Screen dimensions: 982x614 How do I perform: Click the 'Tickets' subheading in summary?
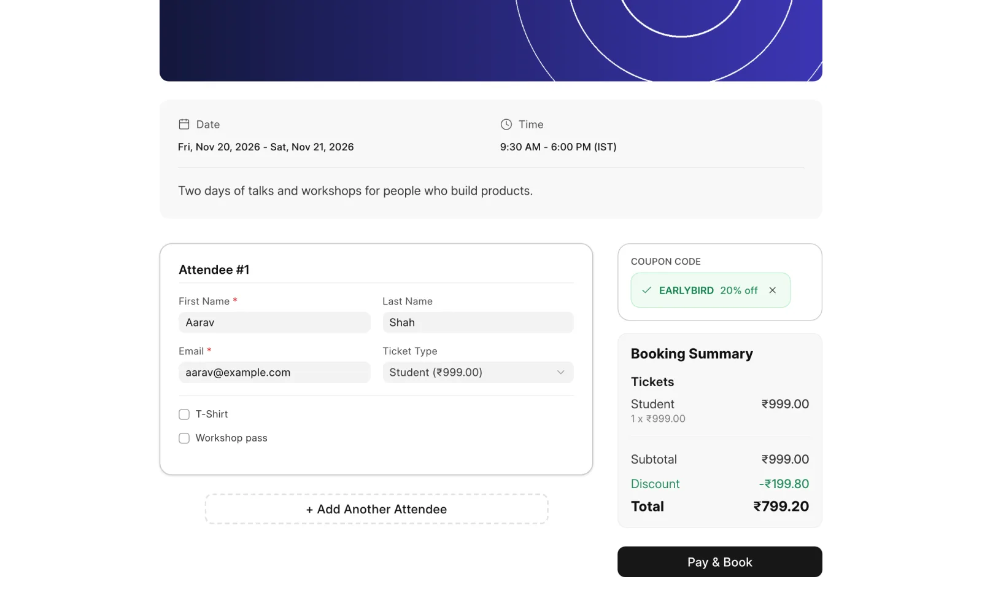coord(652,382)
